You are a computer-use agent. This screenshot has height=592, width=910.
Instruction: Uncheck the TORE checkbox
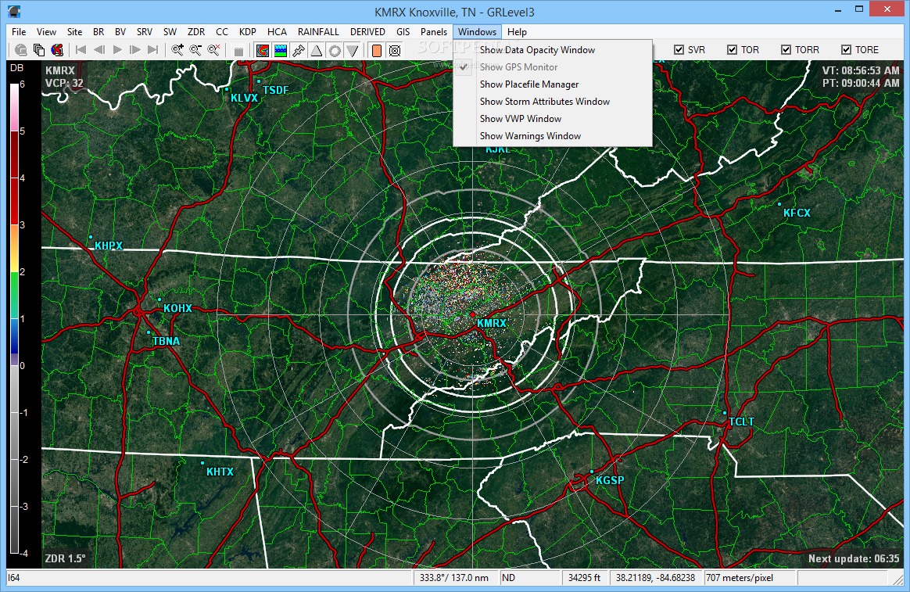[846, 50]
